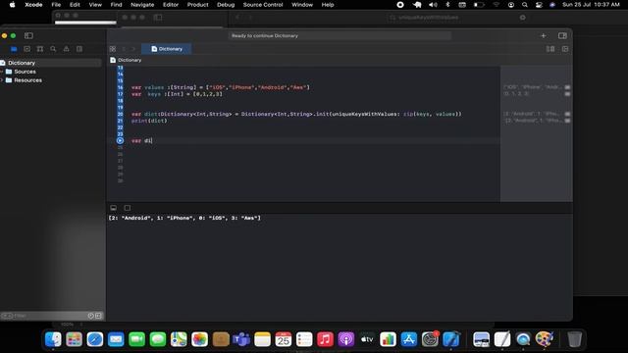The width and height of the screenshot is (628, 353).
Task: Run playground up to line 24
Action: click(120, 141)
